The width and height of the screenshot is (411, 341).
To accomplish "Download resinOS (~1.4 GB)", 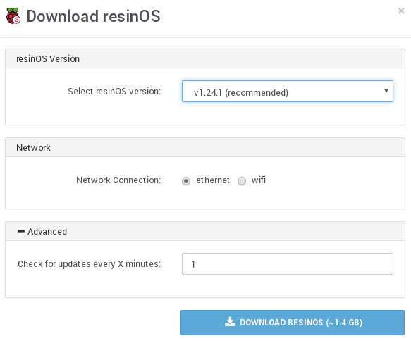I will (x=293, y=323).
